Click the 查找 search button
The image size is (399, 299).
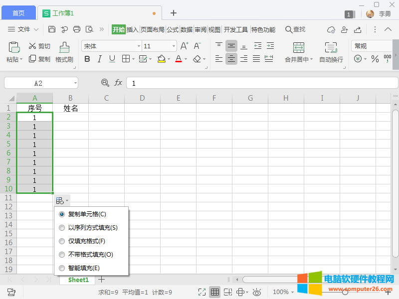click(x=295, y=30)
